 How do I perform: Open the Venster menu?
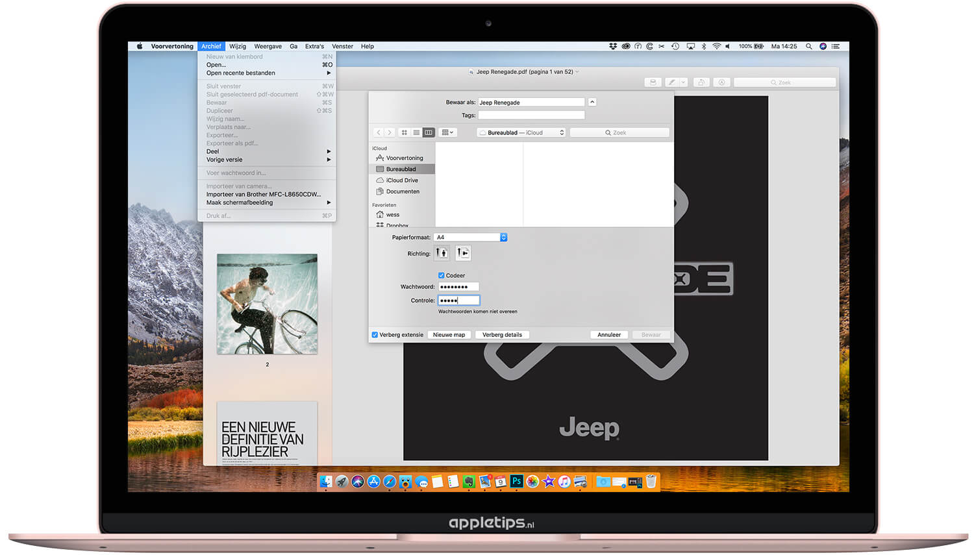[x=342, y=46]
